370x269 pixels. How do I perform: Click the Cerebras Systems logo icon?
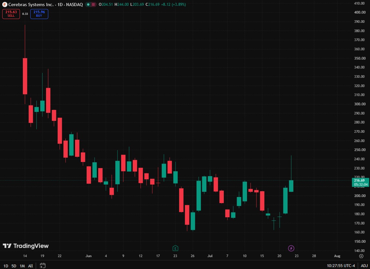click(5, 4)
